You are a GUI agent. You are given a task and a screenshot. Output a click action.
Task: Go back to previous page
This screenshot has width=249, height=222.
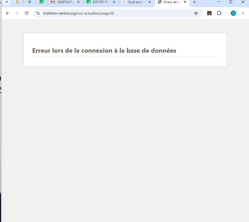7,13
